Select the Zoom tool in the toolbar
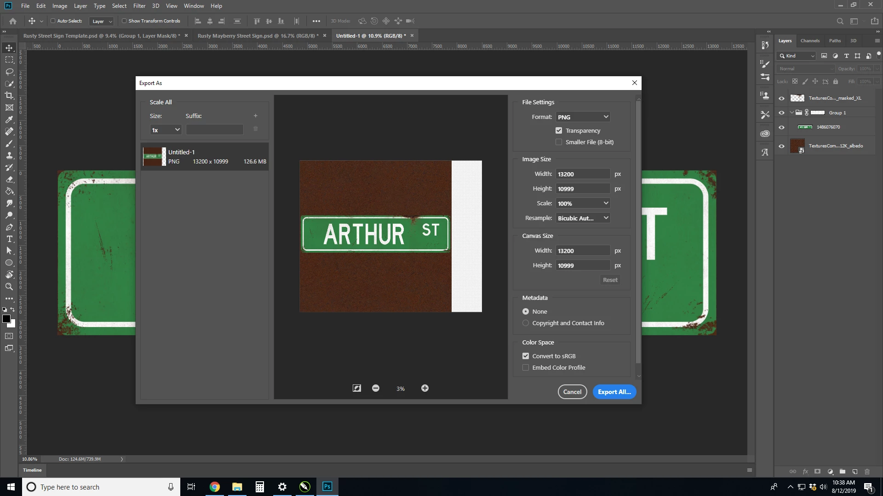This screenshot has height=496, width=883. (x=9, y=287)
